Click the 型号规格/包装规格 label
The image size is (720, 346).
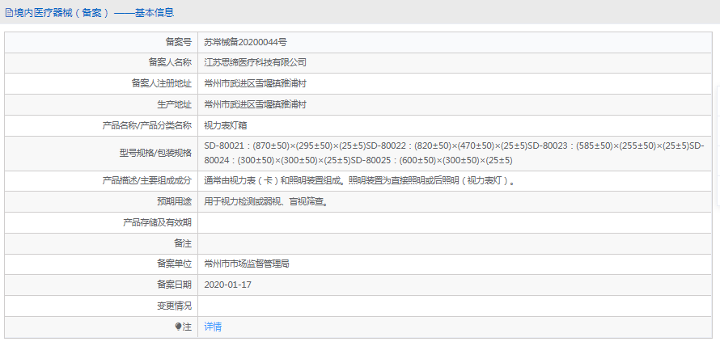(155, 154)
